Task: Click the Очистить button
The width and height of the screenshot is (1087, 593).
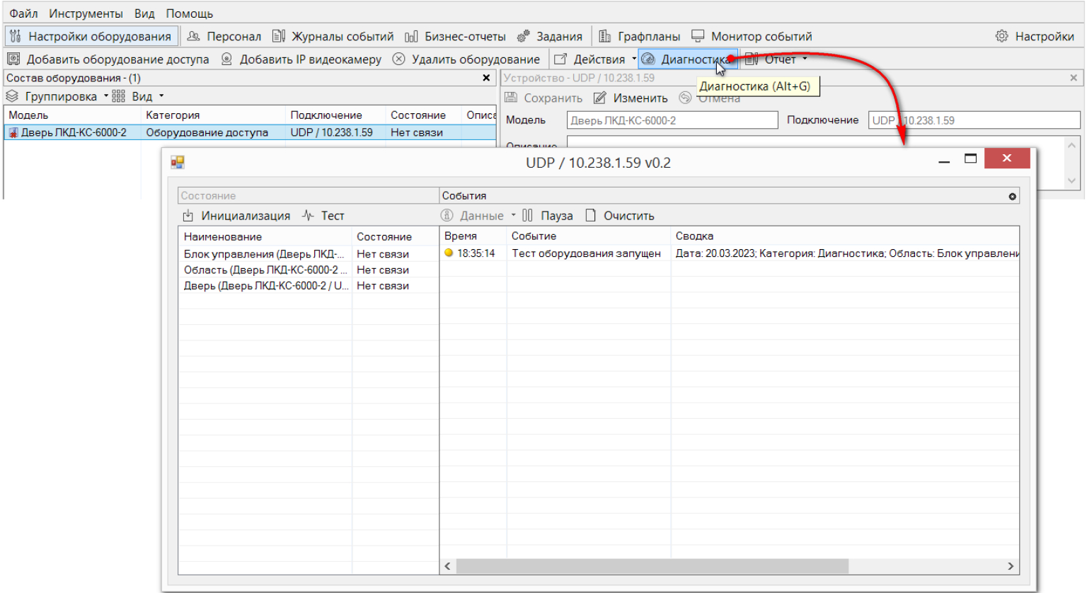Action: tap(620, 216)
